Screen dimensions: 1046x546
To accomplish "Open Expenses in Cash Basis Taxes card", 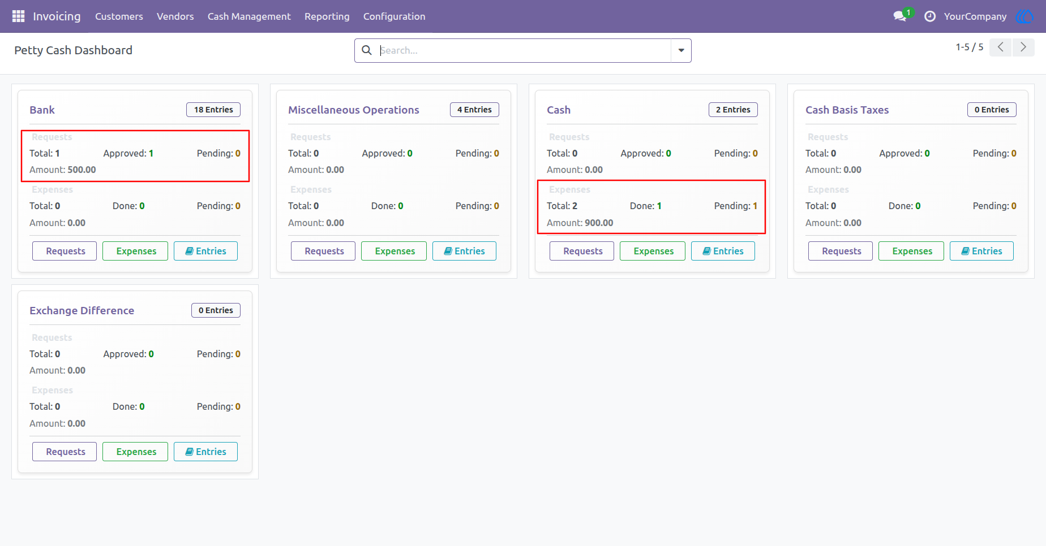I will click(911, 251).
